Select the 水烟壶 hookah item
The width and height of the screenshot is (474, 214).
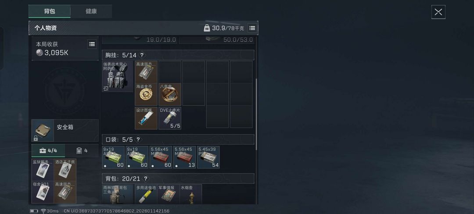point(191,194)
